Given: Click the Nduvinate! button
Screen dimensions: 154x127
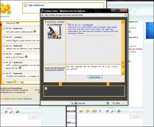Looking at the screenshot, I should point(95,77).
